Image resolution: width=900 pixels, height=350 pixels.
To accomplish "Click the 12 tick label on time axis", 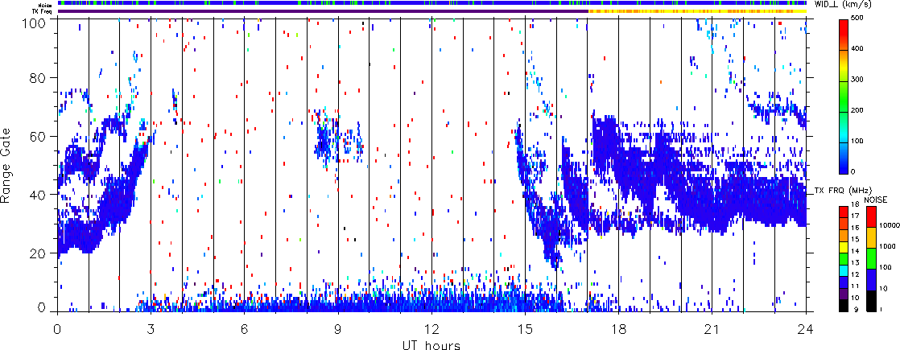I will [431, 328].
